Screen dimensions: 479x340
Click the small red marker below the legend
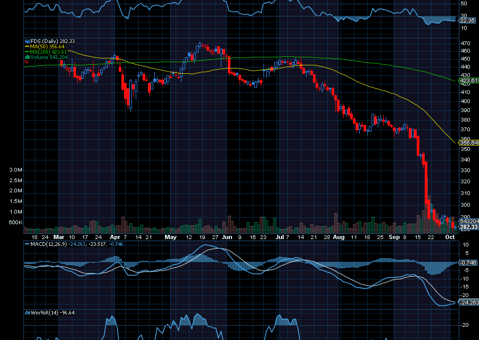[26, 62]
